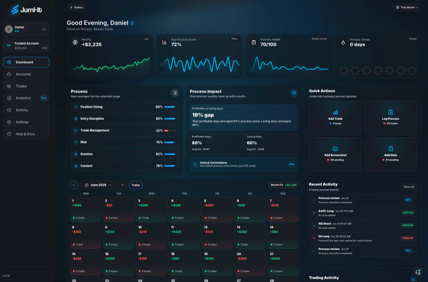
Task: Click the 64% badge on Process review
Action: click(x=408, y=200)
